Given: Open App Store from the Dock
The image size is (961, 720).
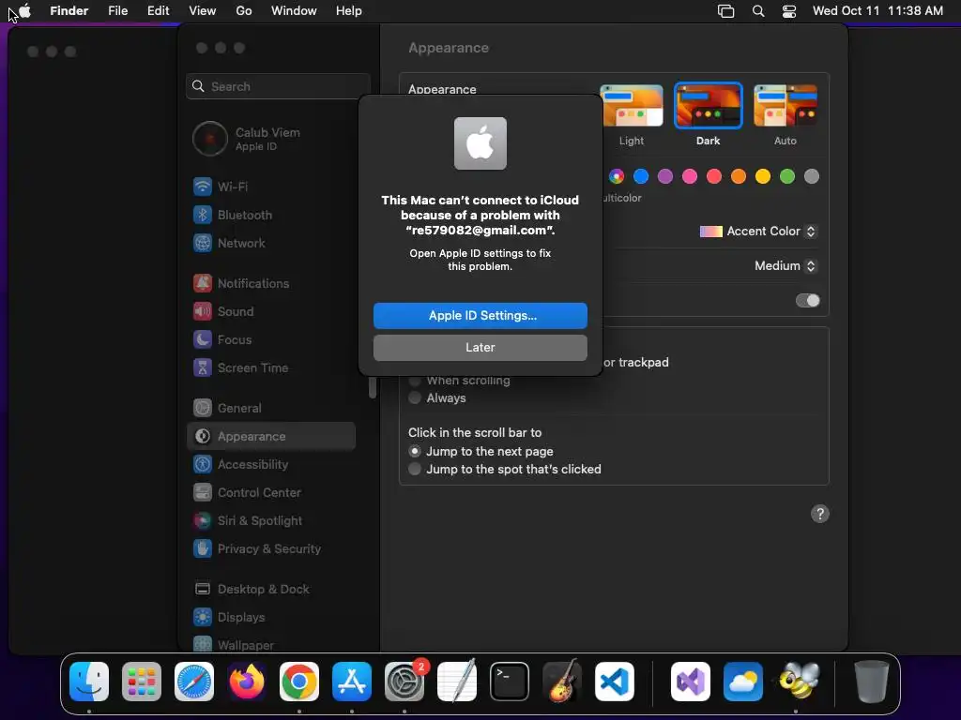Looking at the screenshot, I should click(x=352, y=682).
